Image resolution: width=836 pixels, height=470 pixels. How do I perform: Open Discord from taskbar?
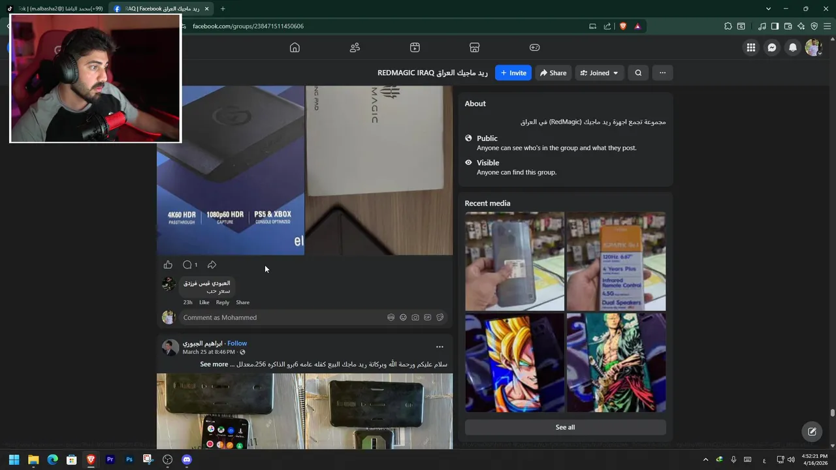pos(187,460)
